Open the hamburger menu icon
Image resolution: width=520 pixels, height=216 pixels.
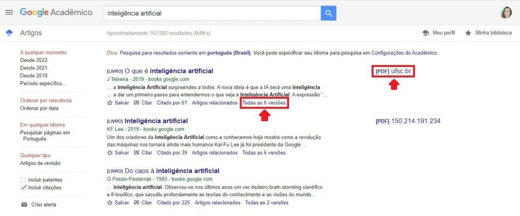point(9,13)
